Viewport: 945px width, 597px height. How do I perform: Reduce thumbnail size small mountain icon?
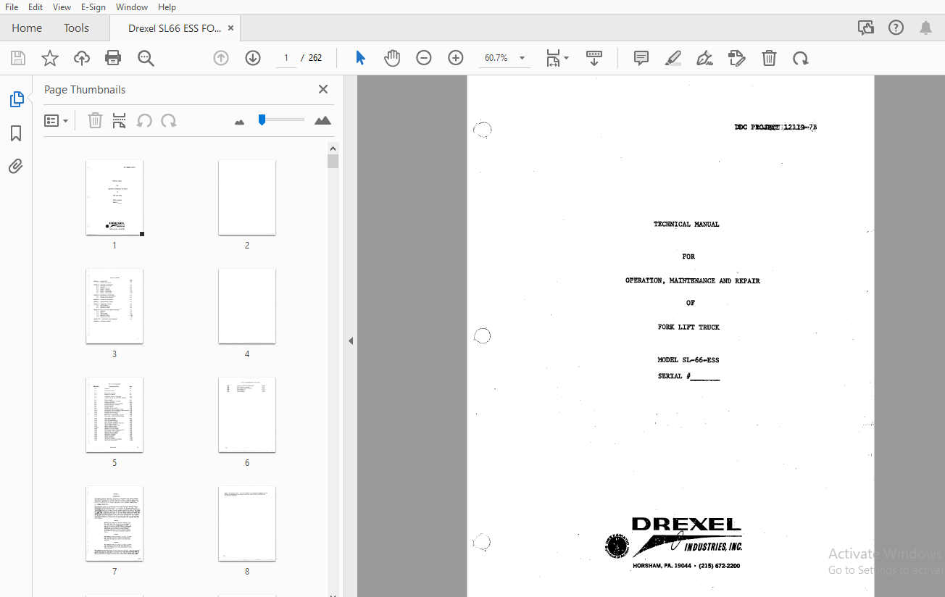(240, 122)
